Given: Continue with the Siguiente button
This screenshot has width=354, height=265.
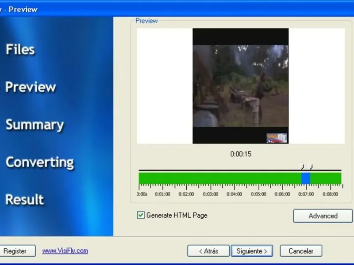Looking at the screenshot, I should click(x=252, y=251).
